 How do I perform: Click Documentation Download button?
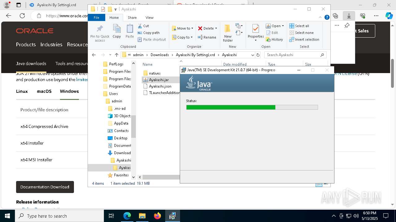coord(45,187)
